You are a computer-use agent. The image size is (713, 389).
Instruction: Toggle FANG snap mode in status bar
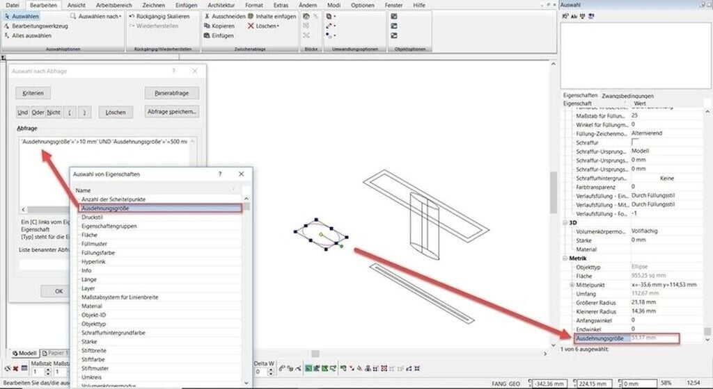[x=499, y=383]
